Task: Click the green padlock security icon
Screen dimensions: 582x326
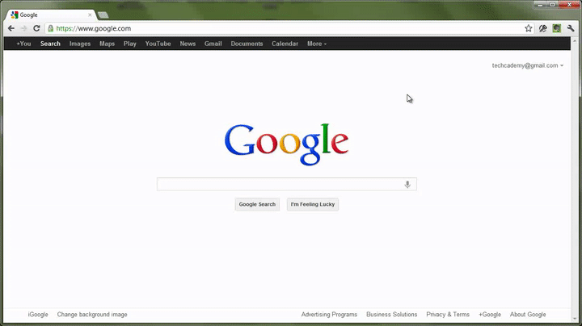Action: (x=51, y=28)
